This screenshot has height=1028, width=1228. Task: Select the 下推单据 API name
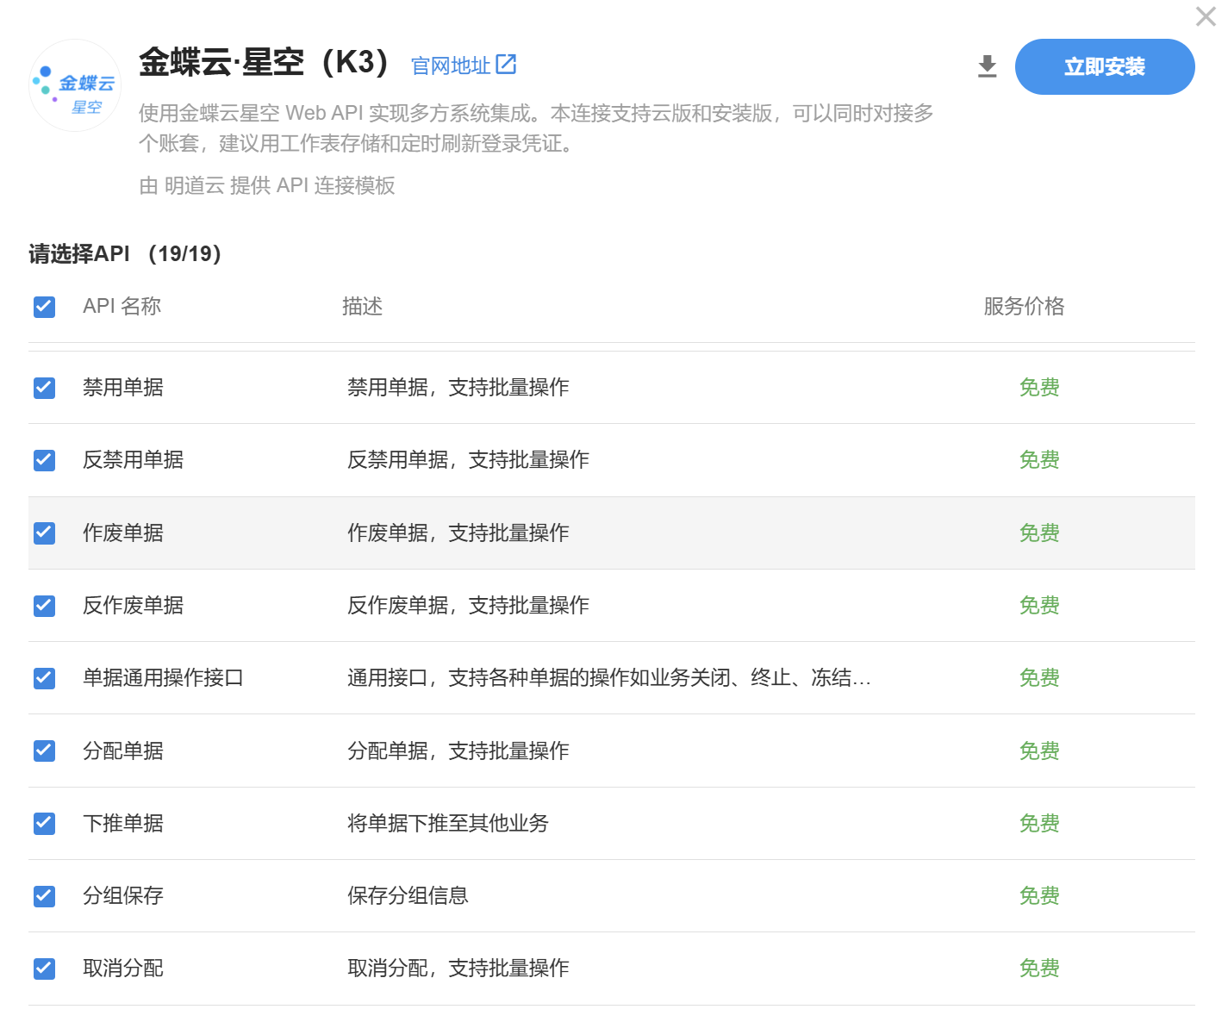pos(123,824)
